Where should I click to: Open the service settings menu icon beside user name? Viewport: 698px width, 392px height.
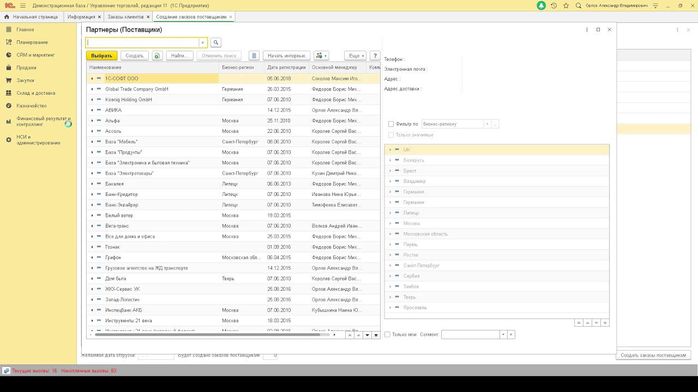pos(655,5)
